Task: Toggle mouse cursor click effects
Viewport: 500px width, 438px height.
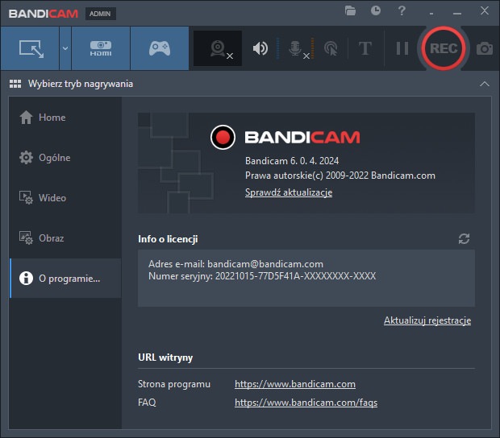Action: click(331, 48)
